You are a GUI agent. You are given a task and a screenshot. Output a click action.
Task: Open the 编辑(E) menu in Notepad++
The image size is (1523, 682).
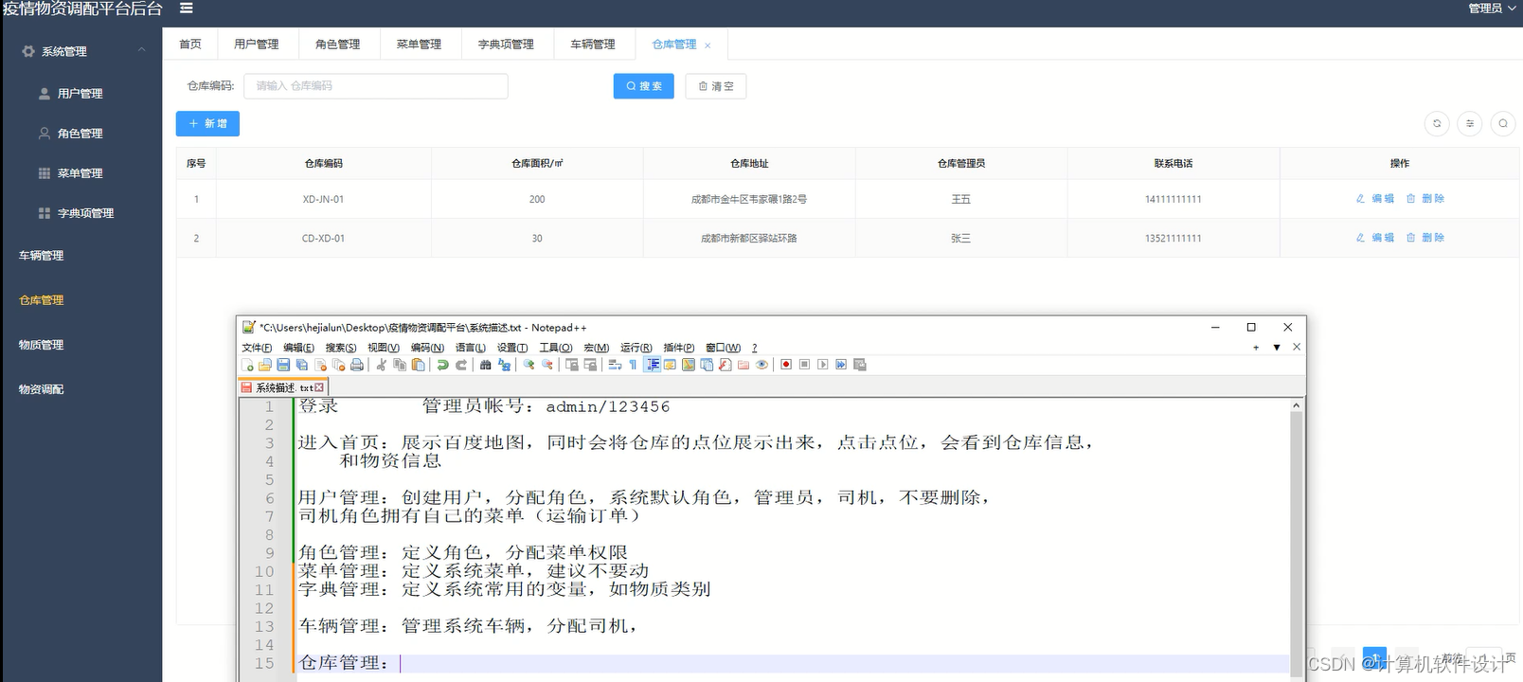[298, 348]
